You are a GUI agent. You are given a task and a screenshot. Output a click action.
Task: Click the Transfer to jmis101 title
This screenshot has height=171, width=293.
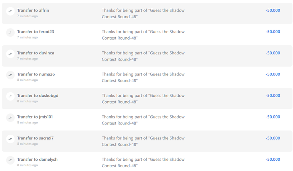(x=35, y=117)
